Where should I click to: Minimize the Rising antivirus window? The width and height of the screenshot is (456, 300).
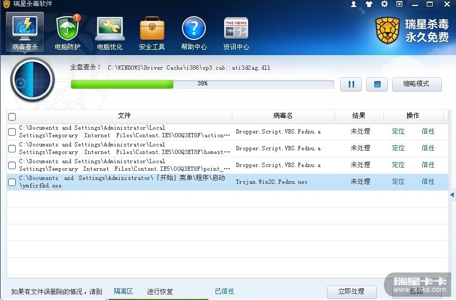click(x=415, y=4)
